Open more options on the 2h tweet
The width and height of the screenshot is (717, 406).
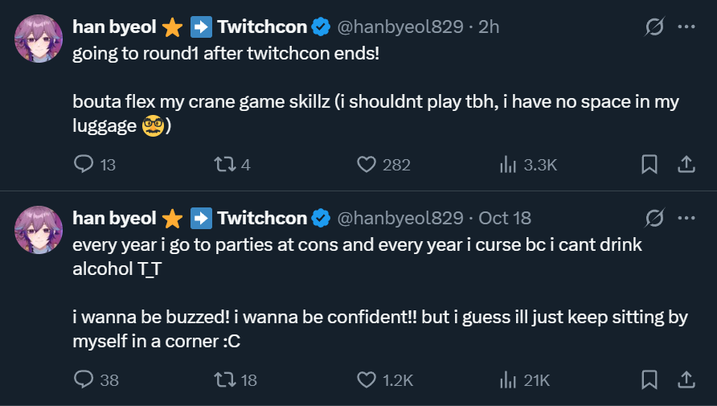pyautogui.click(x=686, y=27)
